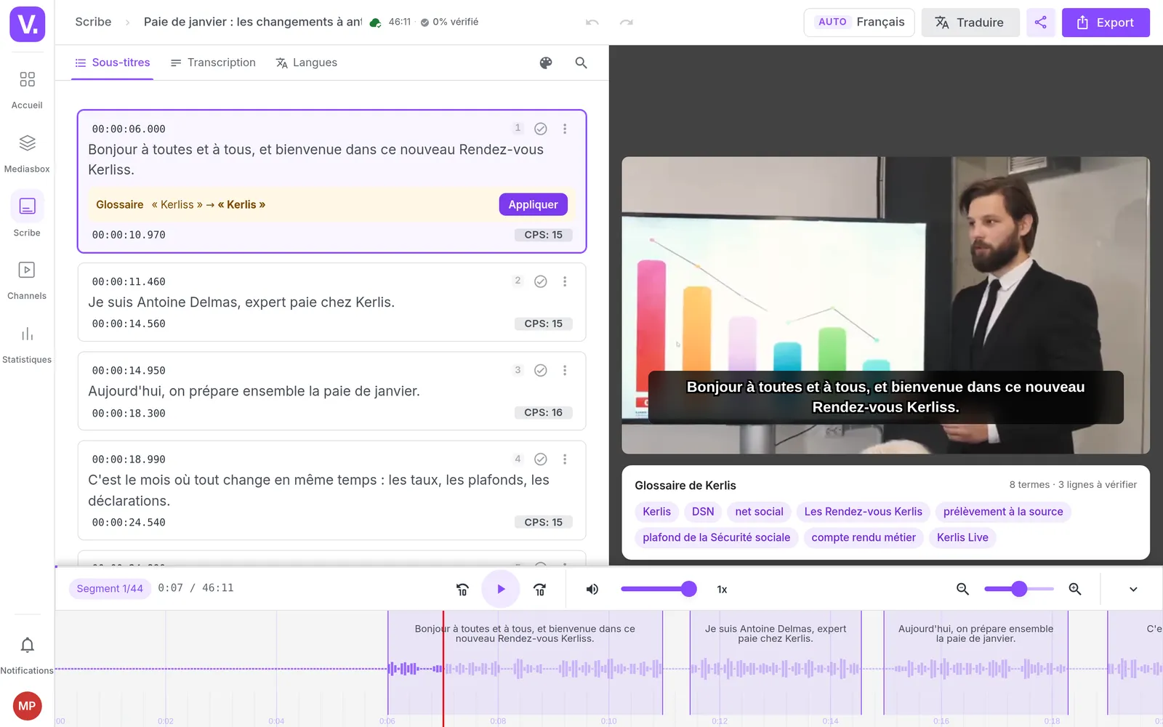Collapse the timeline panel with chevron
Viewport: 1163px width, 727px height.
click(x=1133, y=590)
